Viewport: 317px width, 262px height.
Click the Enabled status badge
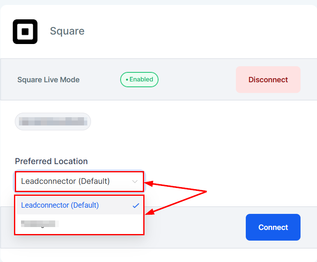(139, 79)
